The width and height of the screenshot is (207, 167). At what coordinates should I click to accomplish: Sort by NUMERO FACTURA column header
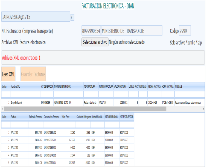pos(106,87)
